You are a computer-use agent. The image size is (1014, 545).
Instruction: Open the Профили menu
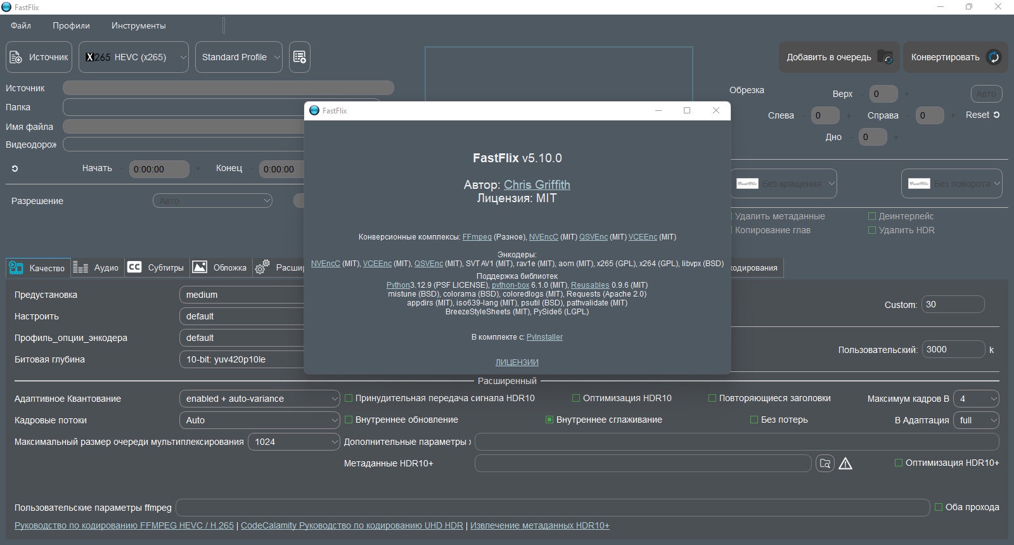71,25
